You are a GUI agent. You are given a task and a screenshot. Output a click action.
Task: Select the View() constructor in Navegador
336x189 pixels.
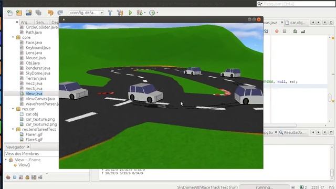(24, 165)
